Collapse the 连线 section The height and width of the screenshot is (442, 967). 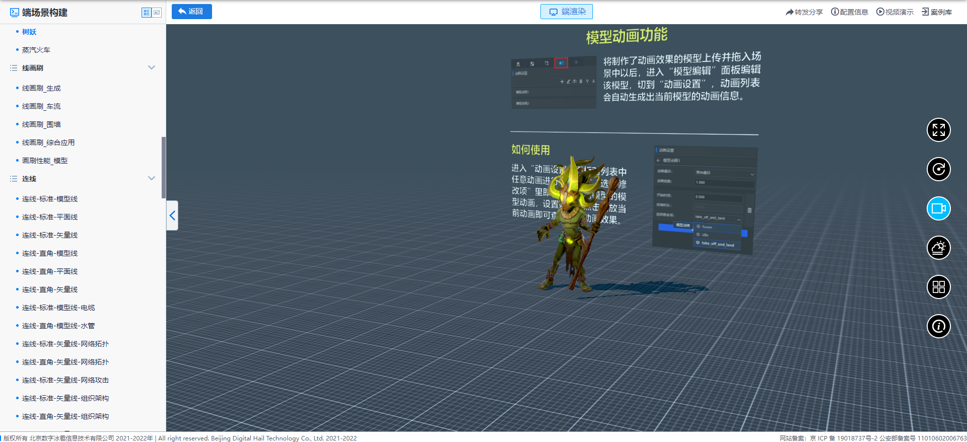151,179
